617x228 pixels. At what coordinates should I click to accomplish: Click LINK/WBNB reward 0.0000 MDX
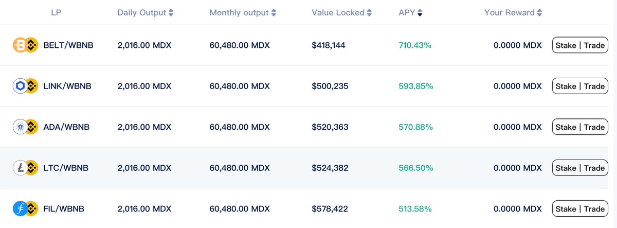coord(518,86)
